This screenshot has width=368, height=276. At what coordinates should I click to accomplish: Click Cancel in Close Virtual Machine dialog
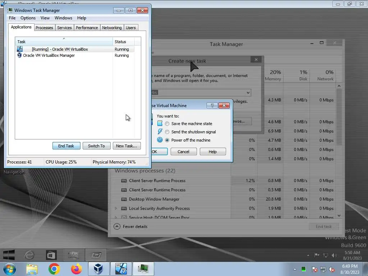tap(184, 152)
